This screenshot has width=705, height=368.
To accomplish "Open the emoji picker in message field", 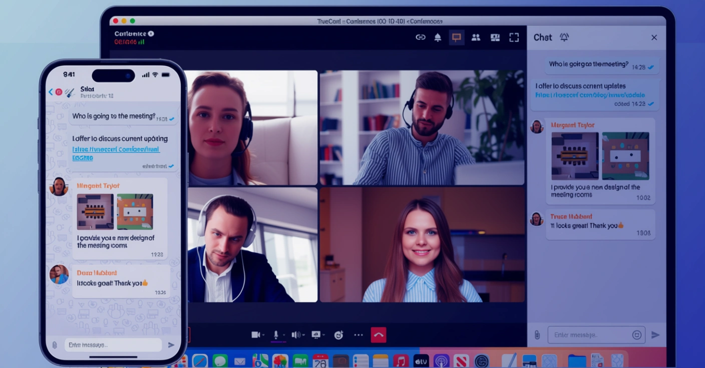I will (637, 335).
